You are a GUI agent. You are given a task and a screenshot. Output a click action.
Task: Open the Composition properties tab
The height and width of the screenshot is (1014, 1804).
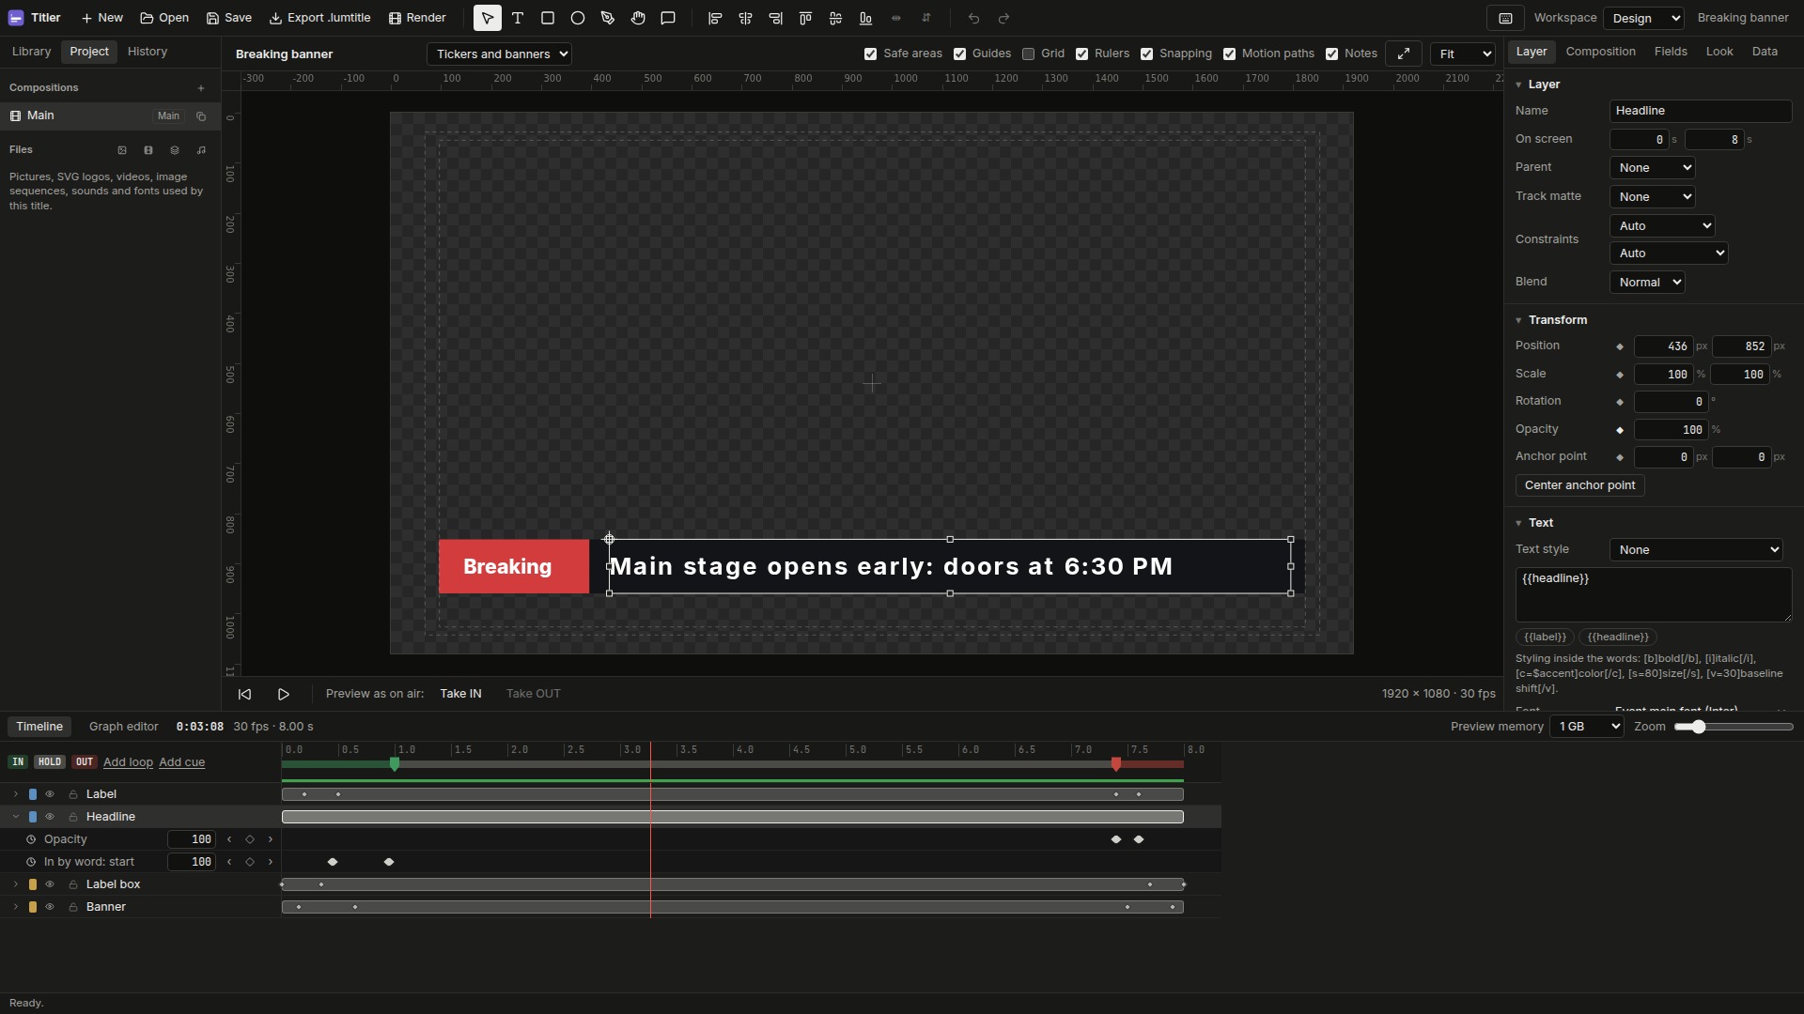click(1600, 52)
